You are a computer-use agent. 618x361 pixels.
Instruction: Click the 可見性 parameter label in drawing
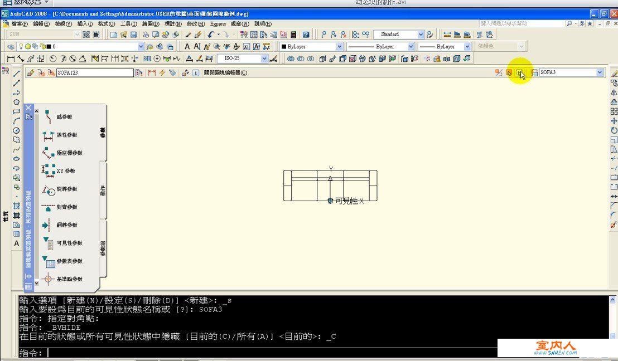click(346, 201)
